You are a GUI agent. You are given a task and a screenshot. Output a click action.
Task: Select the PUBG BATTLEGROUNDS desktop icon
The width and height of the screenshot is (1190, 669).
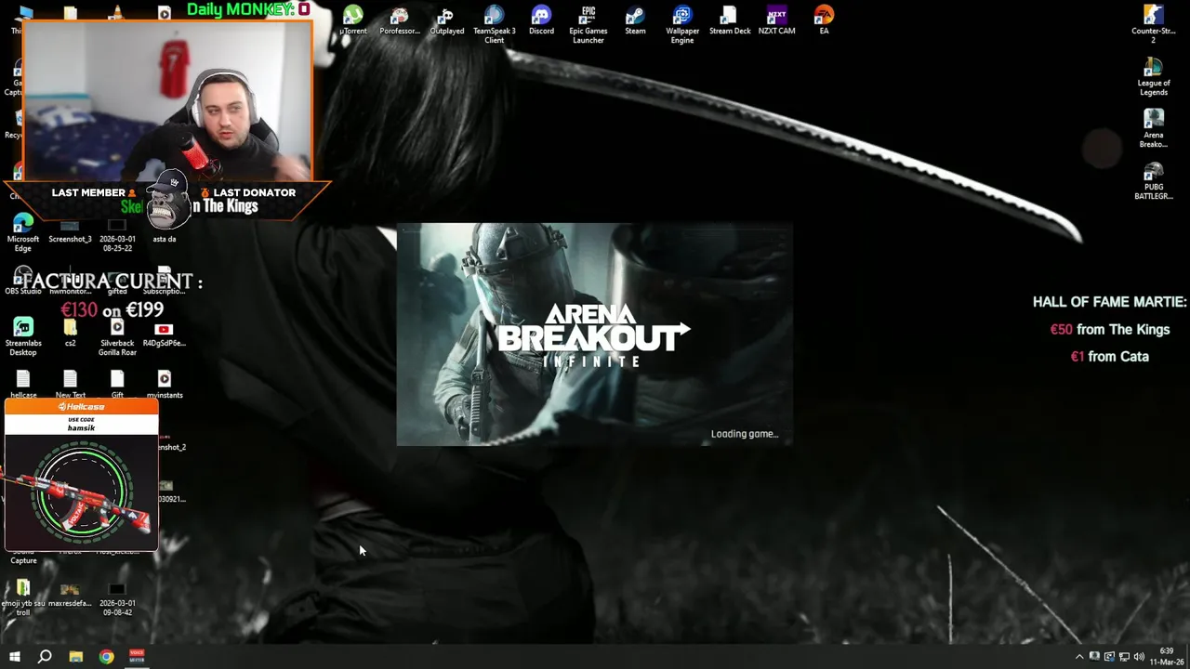coord(1154,180)
